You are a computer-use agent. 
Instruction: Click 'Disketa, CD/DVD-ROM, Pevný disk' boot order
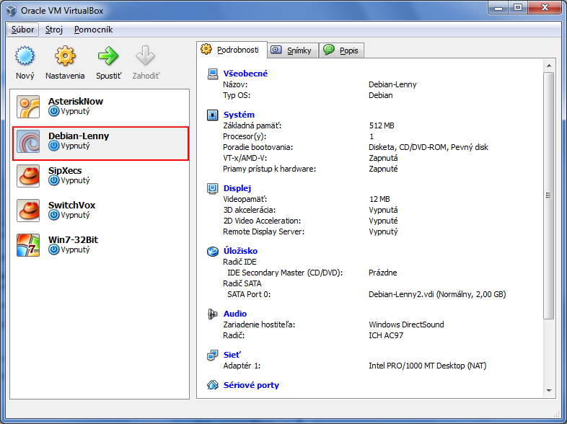pos(428,147)
